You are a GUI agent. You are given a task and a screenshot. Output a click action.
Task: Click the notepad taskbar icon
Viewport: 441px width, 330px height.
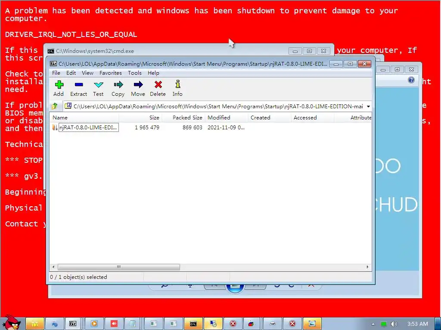pyautogui.click(x=133, y=324)
